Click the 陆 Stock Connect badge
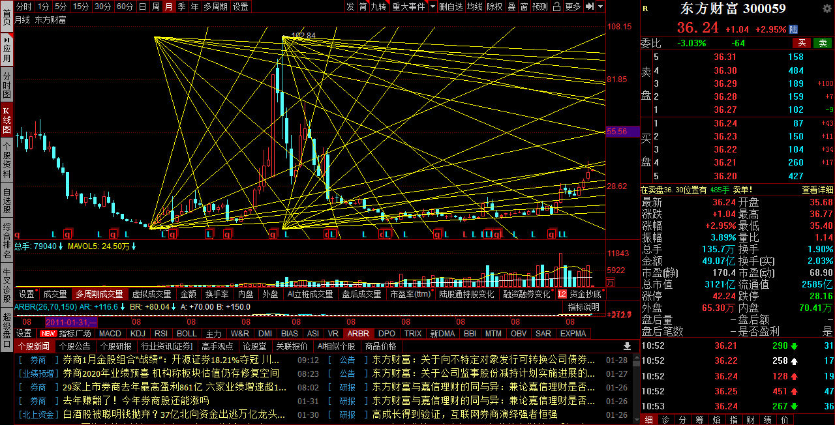 pos(793,29)
